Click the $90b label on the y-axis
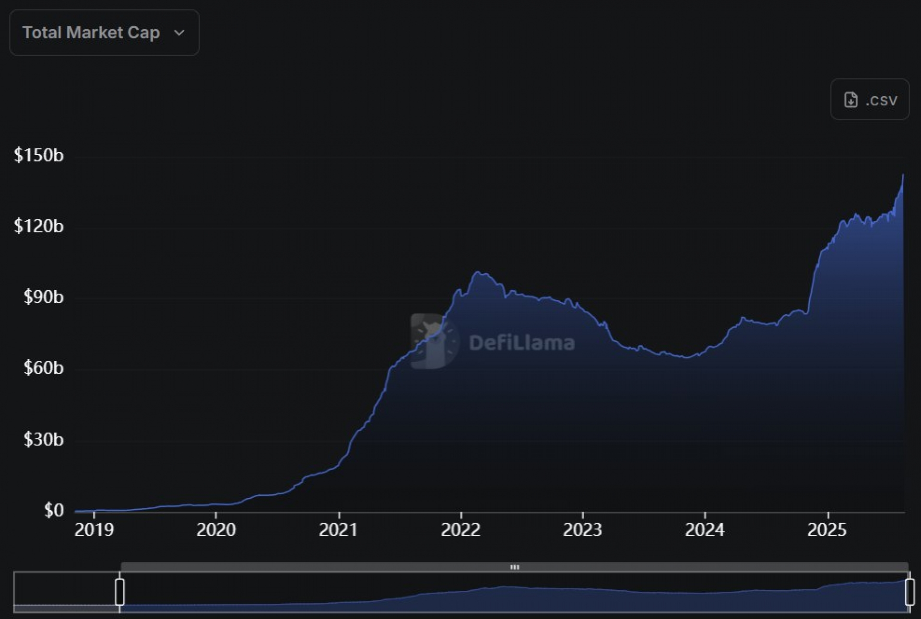The image size is (921, 619). click(x=43, y=297)
